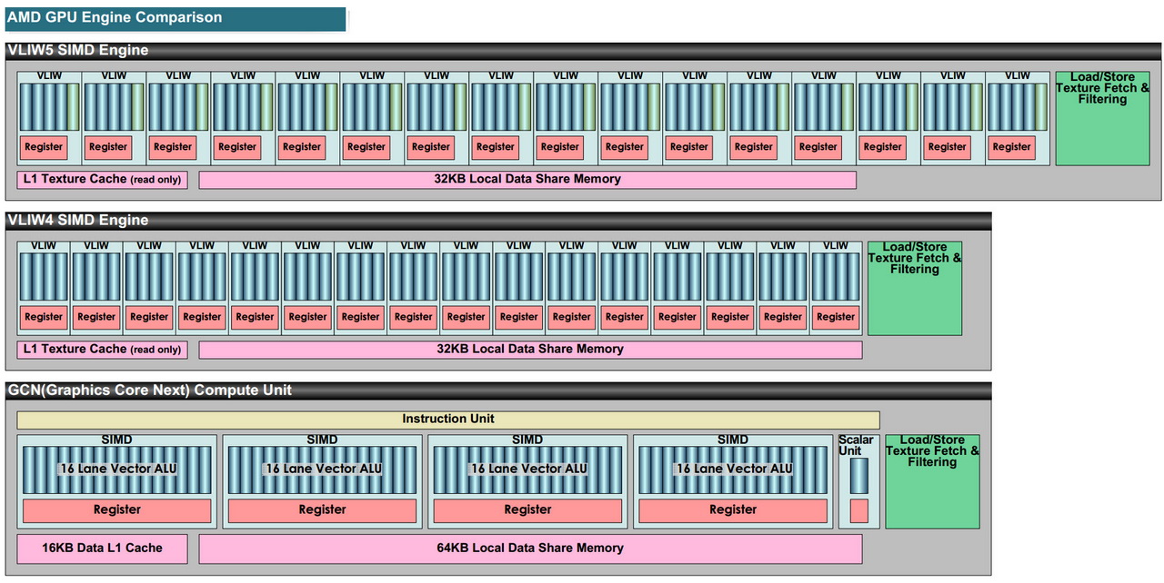Select the "VLIW4 SIMD Engine" header bar
The height and width of the screenshot is (583, 1164).
click(498, 221)
